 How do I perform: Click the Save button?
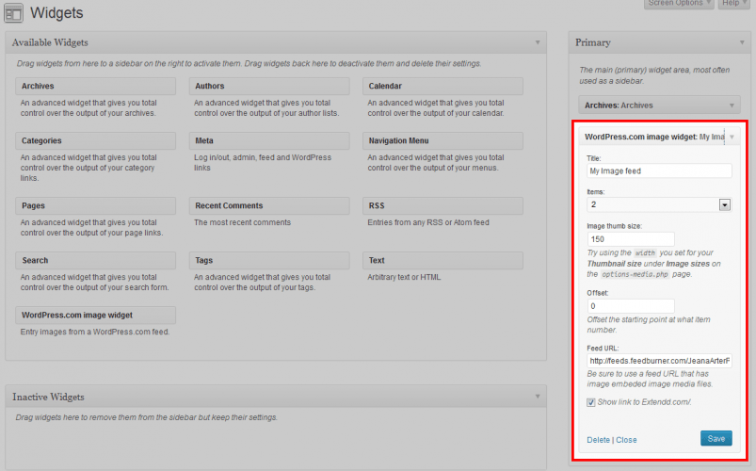click(716, 438)
